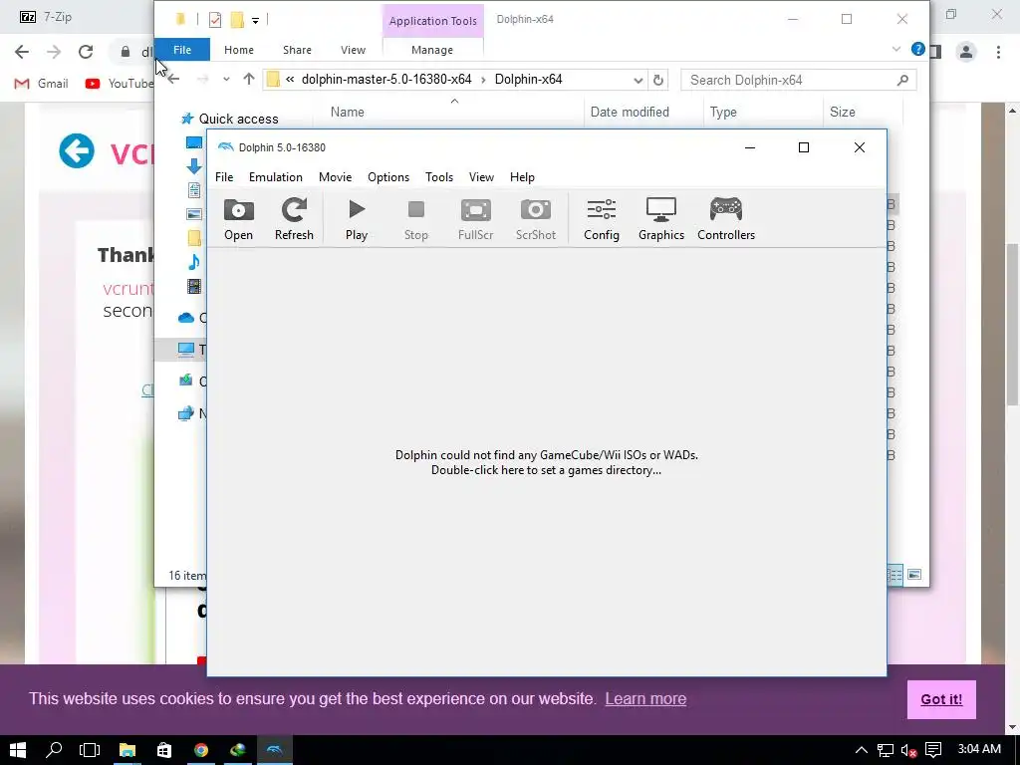Open the Help menu in Dolphin
Viewport: 1020px width, 765px height.
click(x=522, y=177)
